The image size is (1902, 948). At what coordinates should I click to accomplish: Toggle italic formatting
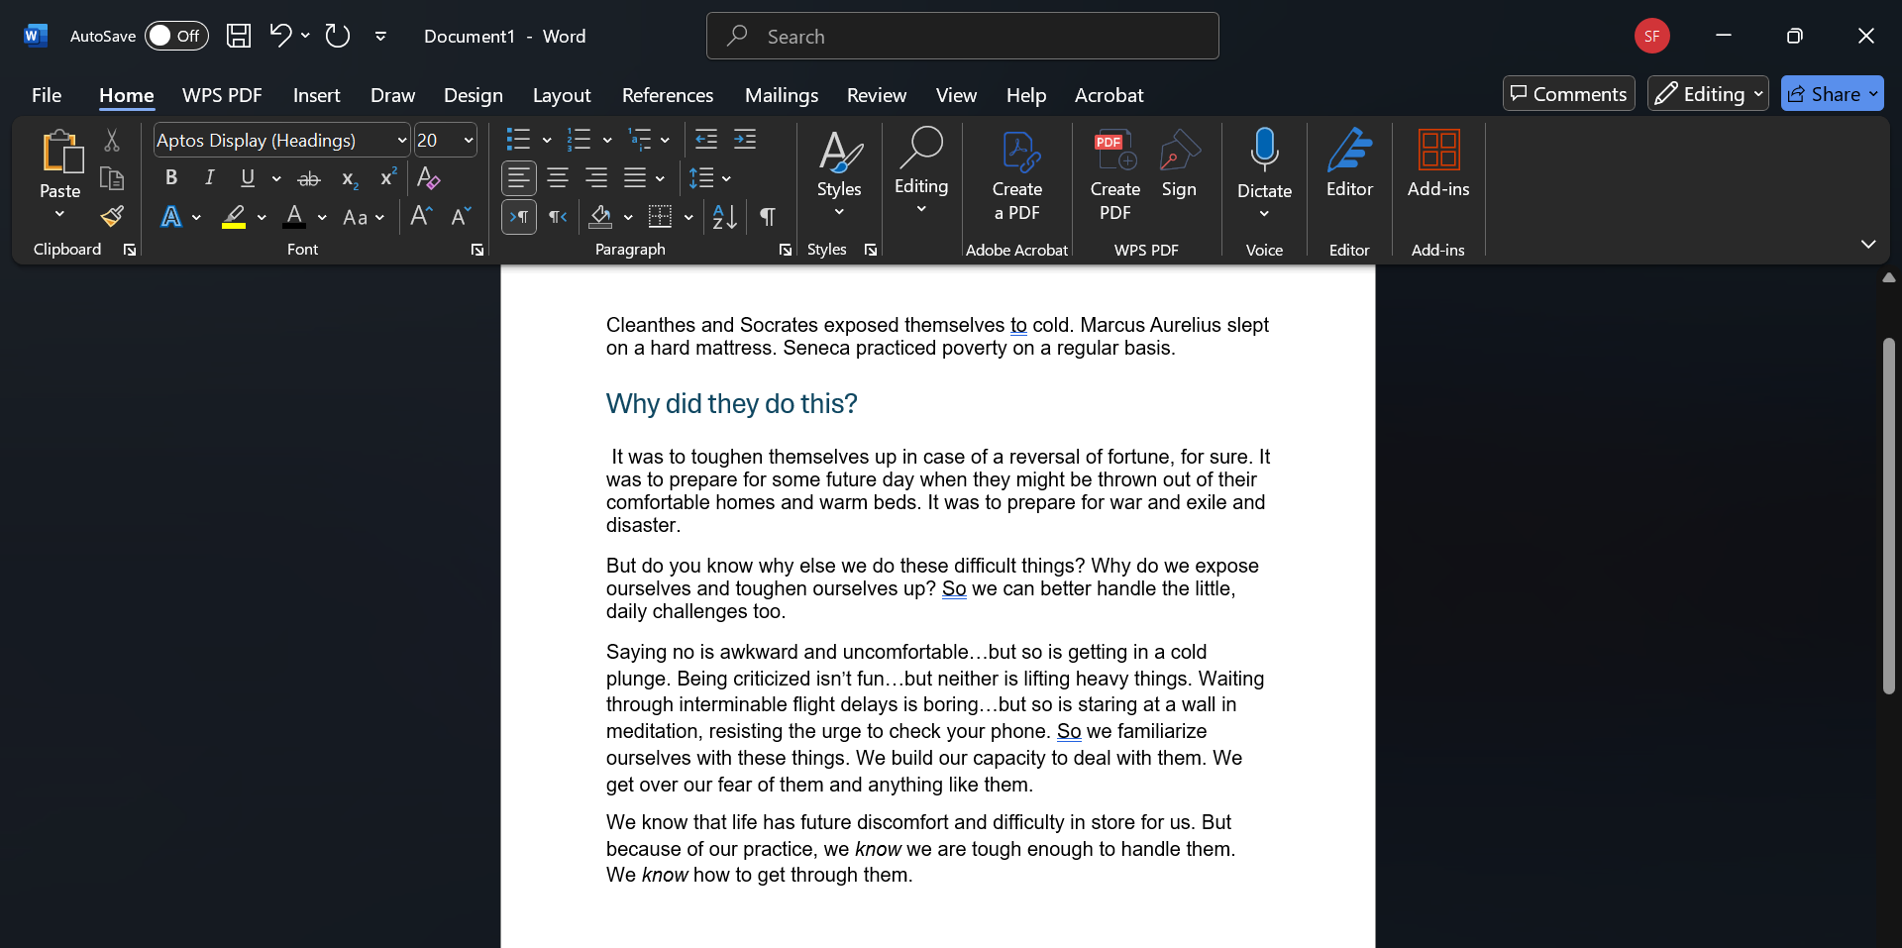tap(209, 178)
